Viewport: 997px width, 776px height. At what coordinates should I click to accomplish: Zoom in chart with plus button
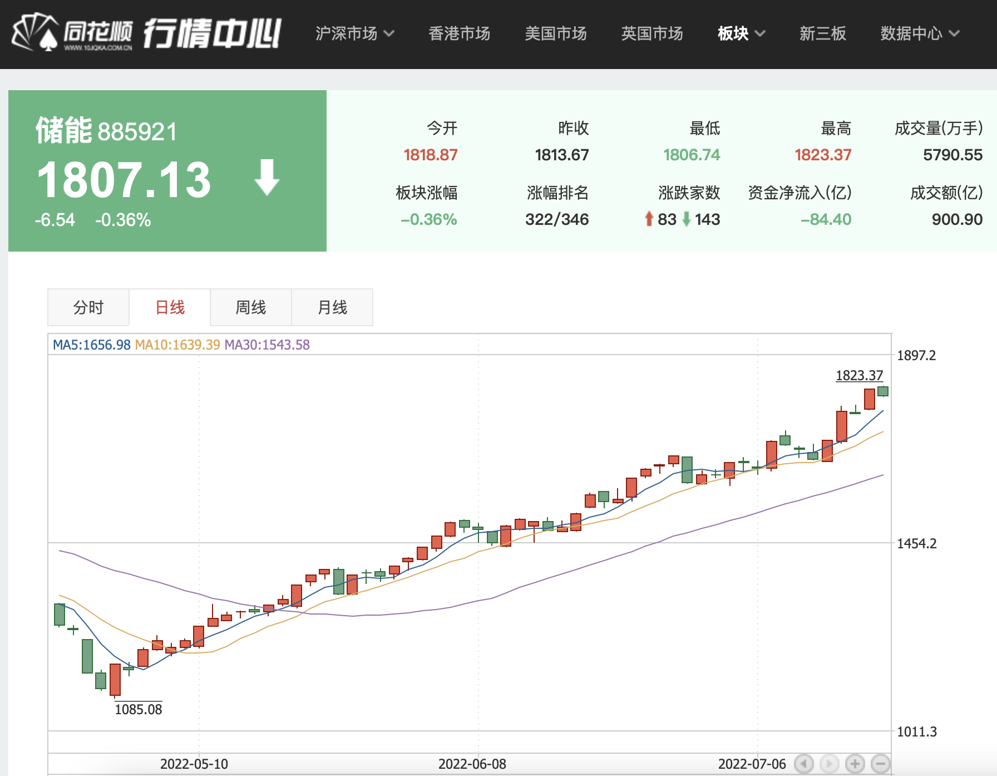[855, 764]
